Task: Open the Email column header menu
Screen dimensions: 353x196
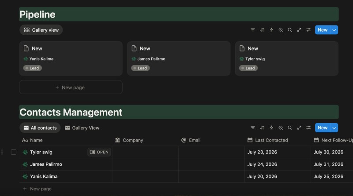Action: [x=211, y=140]
